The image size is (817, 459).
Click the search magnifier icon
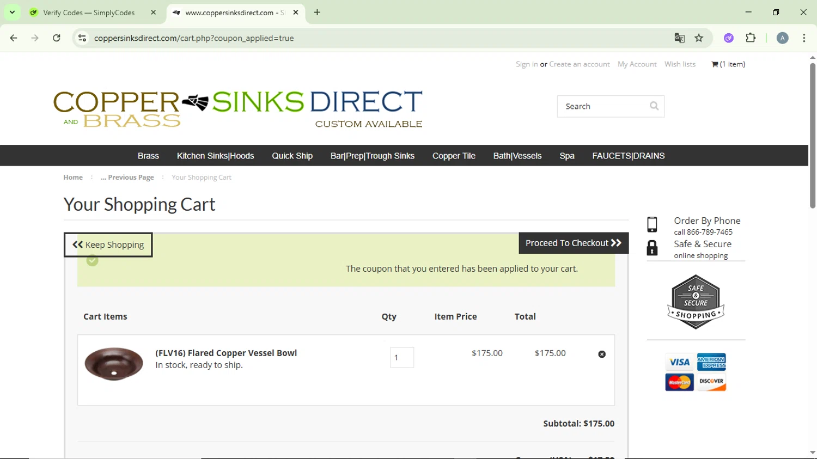pyautogui.click(x=654, y=106)
